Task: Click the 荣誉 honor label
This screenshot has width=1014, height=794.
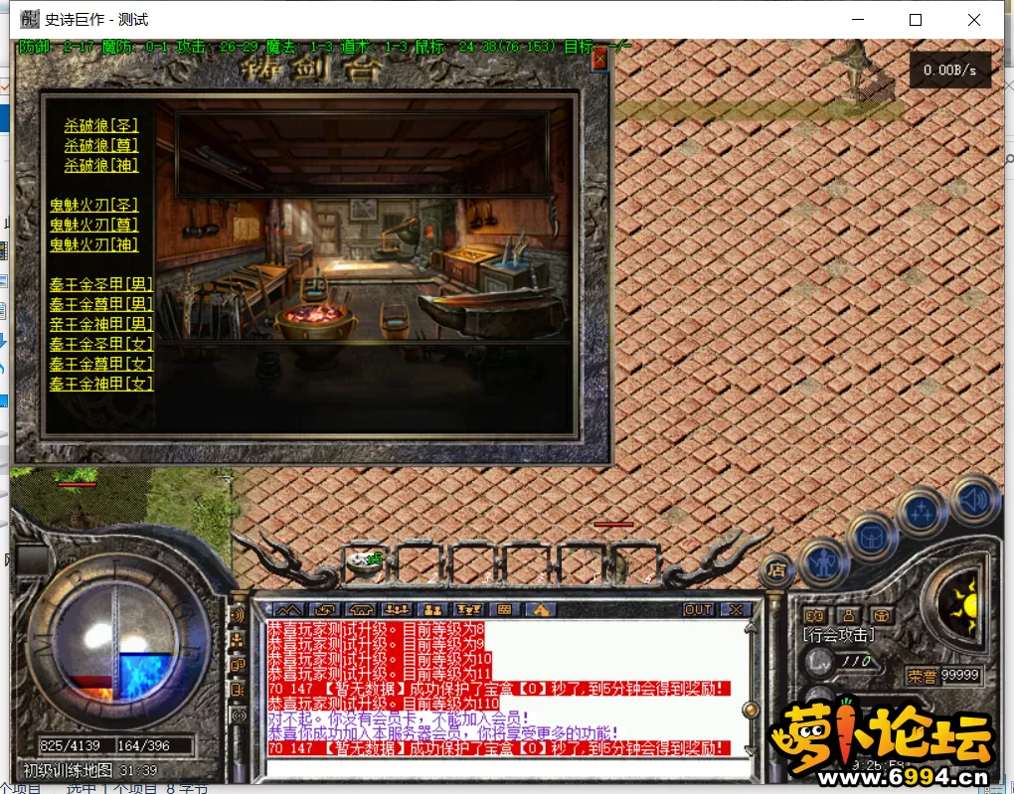Action: pos(922,677)
